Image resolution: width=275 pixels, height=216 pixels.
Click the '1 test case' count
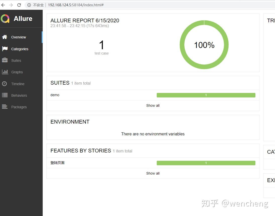(x=101, y=47)
